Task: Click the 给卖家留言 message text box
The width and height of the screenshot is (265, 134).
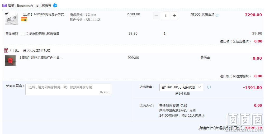Action: tap(69, 89)
